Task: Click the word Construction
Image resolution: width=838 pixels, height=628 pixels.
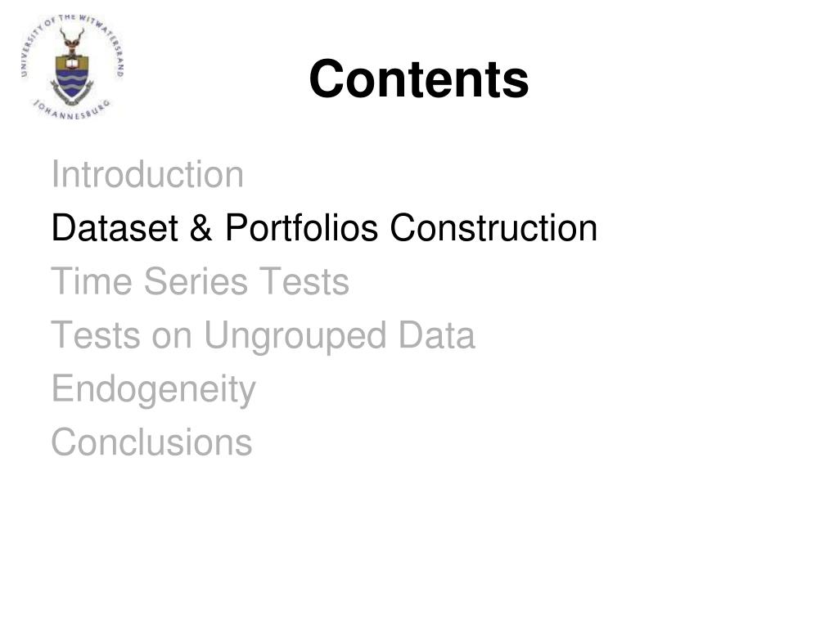Action: [x=493, y=228]
